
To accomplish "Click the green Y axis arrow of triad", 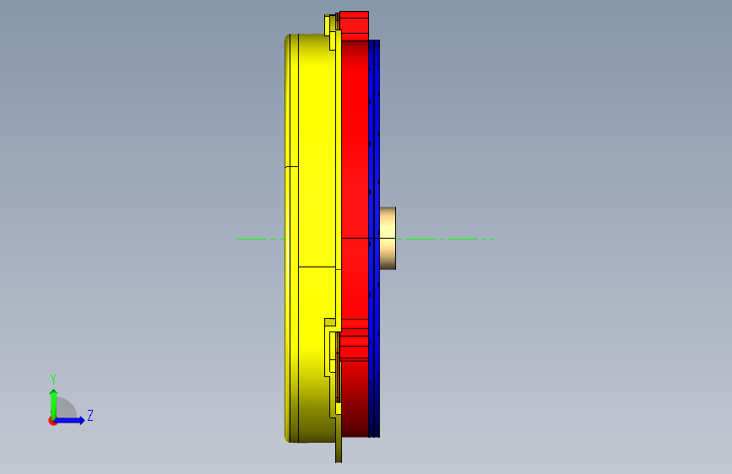I will [54, 404].
